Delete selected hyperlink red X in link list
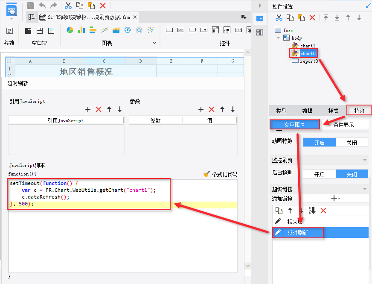372x284 pixels. coord(323,211)
